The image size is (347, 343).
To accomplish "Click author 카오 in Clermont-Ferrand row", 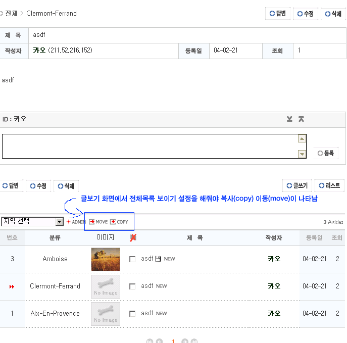I will point(274,286).
